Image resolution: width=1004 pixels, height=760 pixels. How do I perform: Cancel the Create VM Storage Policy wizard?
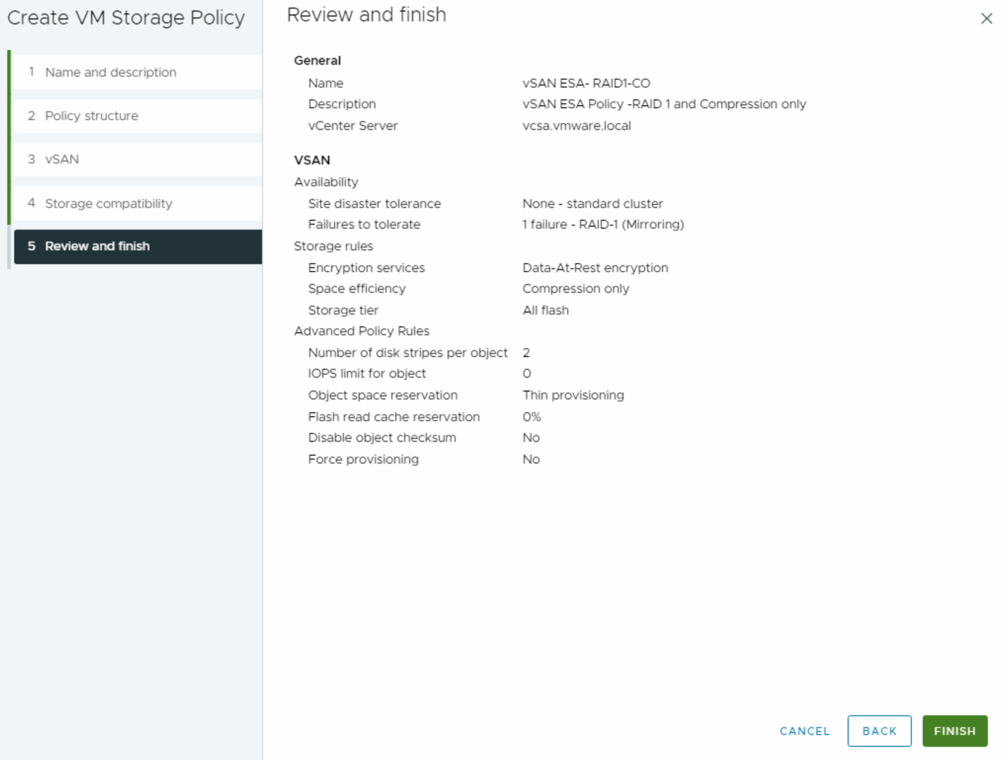coord(804,730)
